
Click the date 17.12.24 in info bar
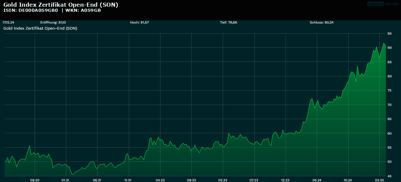coord(8,23)
